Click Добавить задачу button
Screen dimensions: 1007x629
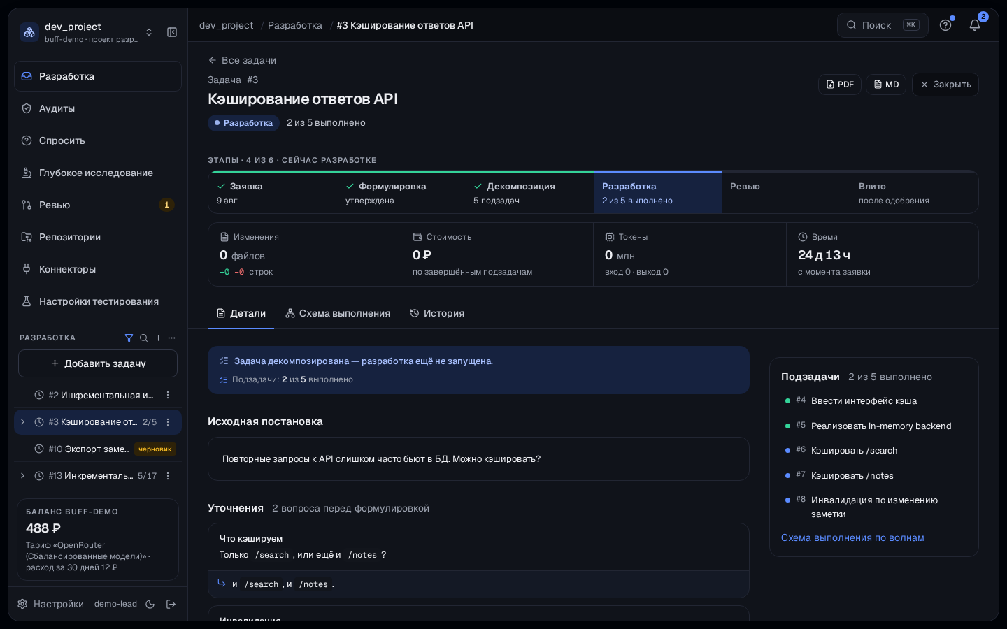[98, 363]
